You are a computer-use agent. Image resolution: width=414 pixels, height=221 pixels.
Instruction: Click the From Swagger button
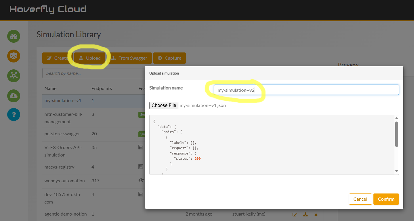click(129, 58)
